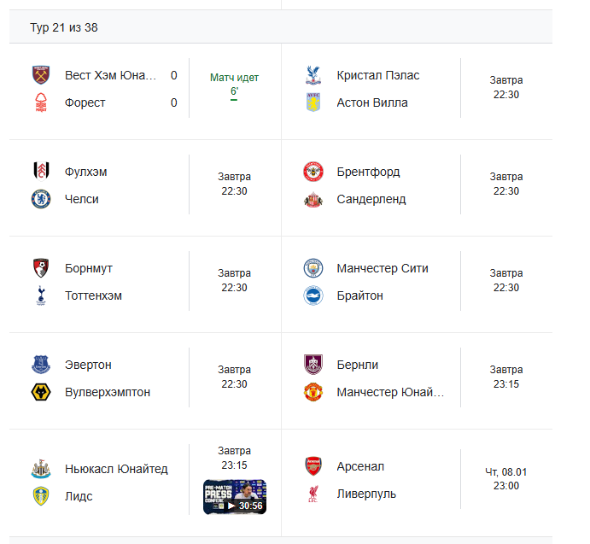Select the Brentford bee logo
Image resolution: width=590 pixels, height=544 pixels.
click(313, 172)
